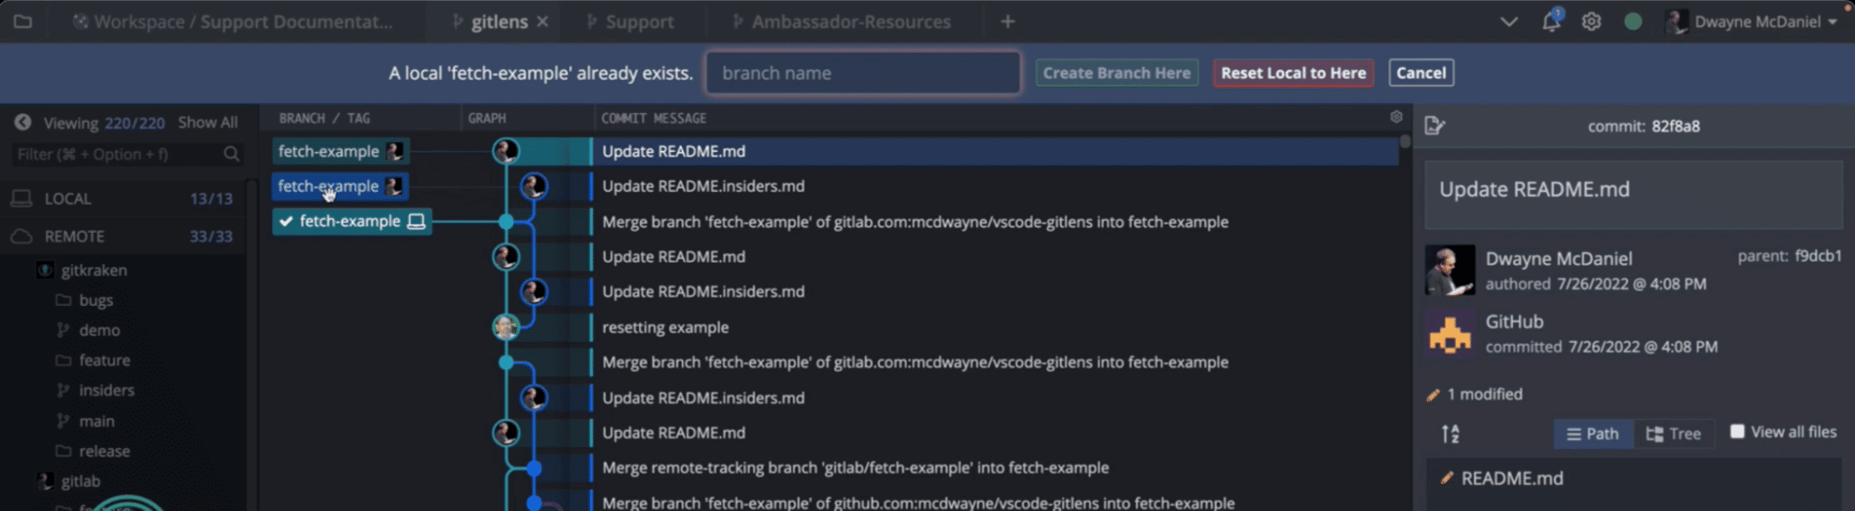Viewport: 1855px width, 511px height.
Task: Click the graph vertical scrollbar
Action: point(1405,142)
